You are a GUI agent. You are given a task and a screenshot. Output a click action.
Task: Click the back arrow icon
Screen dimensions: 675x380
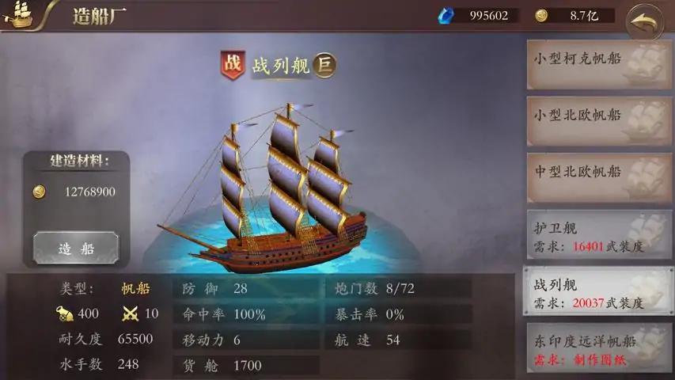[644, 21]
